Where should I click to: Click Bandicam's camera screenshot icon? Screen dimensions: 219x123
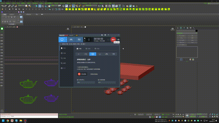point(119,39)
